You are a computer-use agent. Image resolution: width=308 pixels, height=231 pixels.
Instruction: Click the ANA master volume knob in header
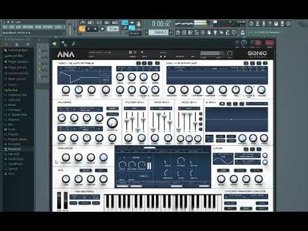coord(230,53)
